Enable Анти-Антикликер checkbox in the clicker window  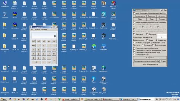coord(134,13)
